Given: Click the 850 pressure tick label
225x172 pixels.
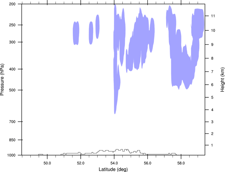Looking at the screenshot, I should pyautogui.click(x=12, y=140).
